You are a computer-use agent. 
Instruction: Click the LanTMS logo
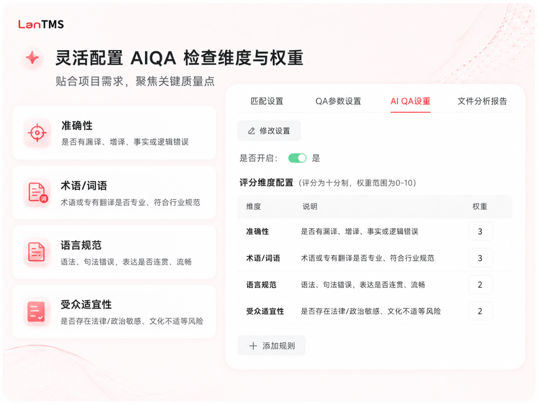click(41, 25)
